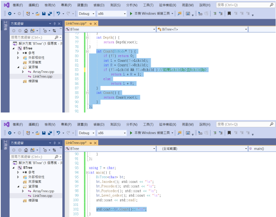This screenshot has width=276, height=217.
Task: Collapse 資源檔 folder in lower Solution Explorer
Action: pos(19,186)
